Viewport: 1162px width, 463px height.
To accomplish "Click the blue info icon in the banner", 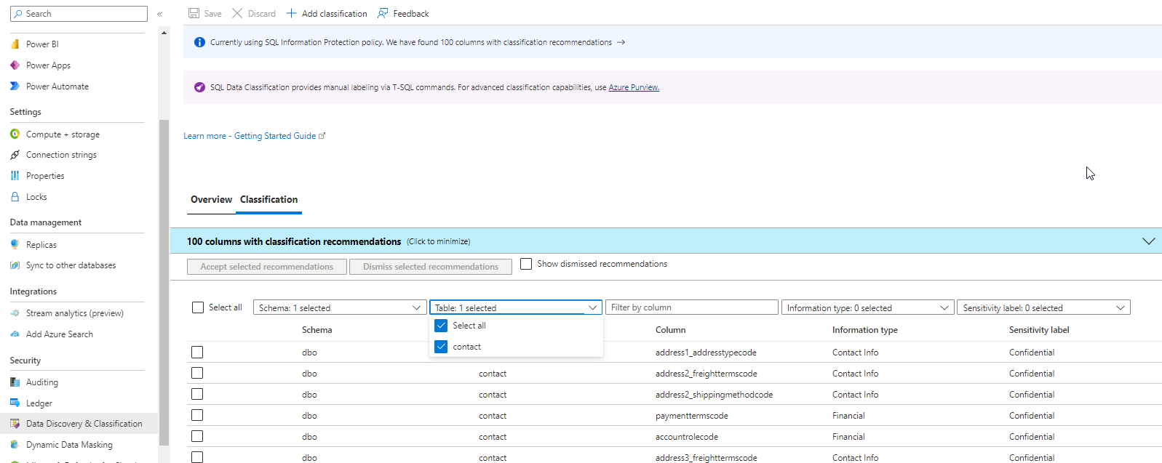I will click(199, 42).
